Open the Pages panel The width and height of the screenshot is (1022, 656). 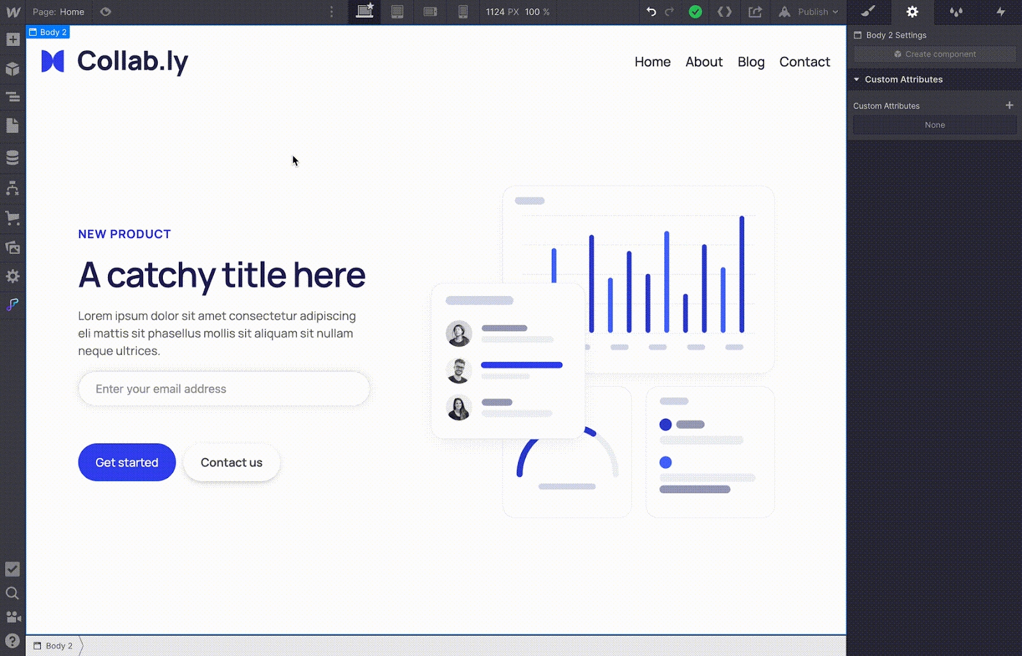click(13, 126)
